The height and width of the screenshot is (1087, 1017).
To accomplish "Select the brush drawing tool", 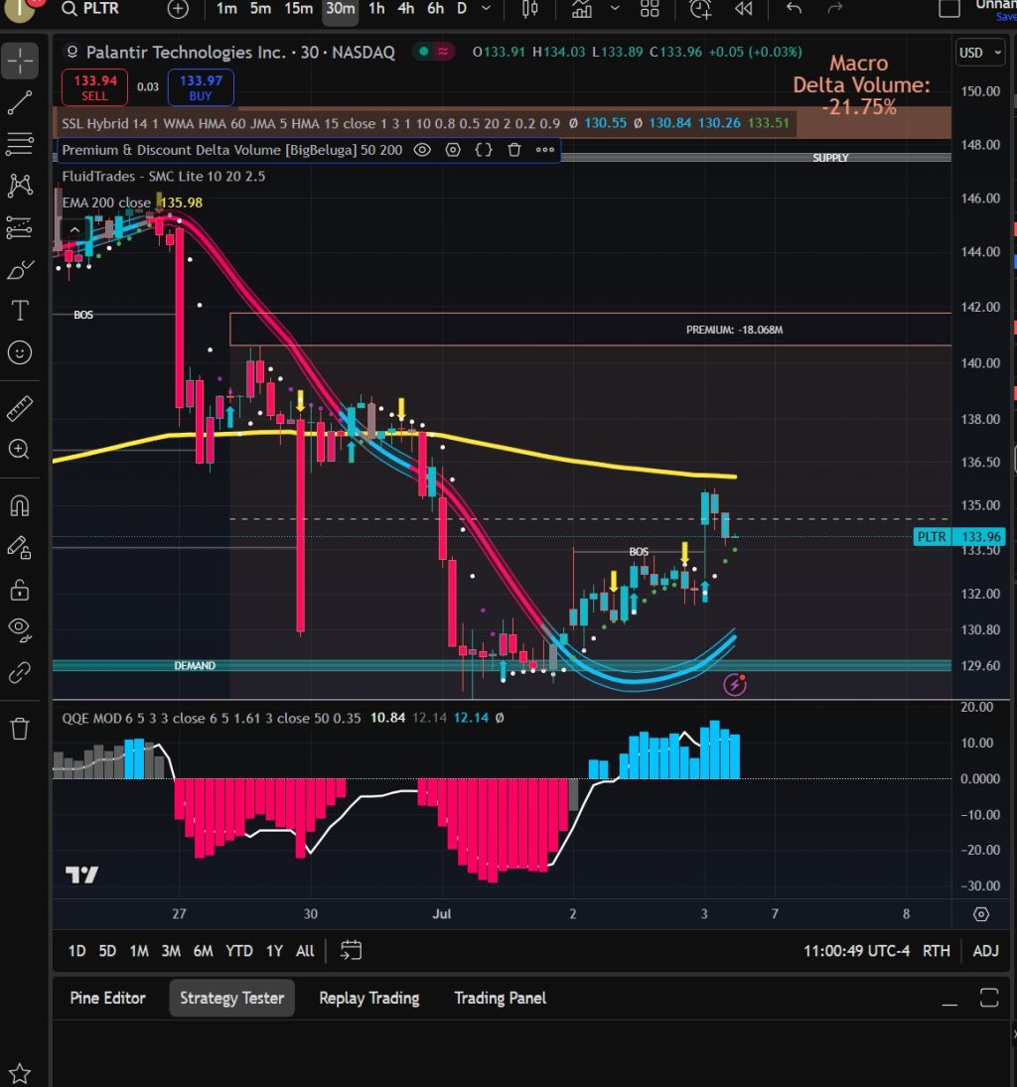I will [20, 269].
